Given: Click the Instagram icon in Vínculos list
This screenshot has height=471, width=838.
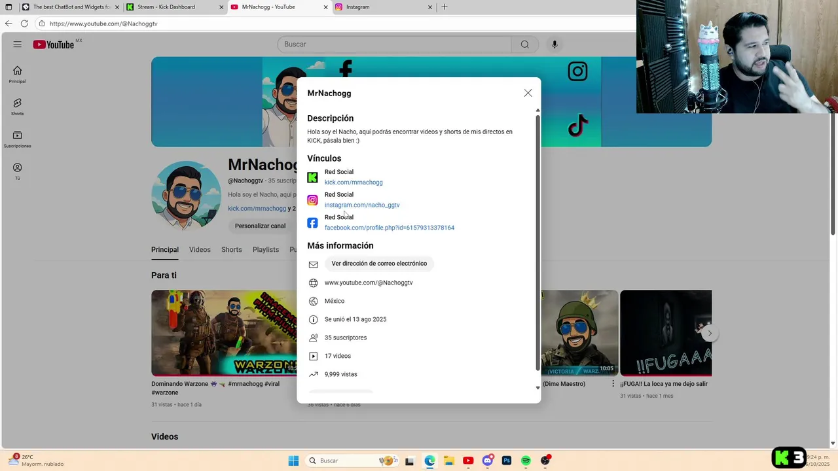Looking at the screenshot, I should click(x=313, y=200).
